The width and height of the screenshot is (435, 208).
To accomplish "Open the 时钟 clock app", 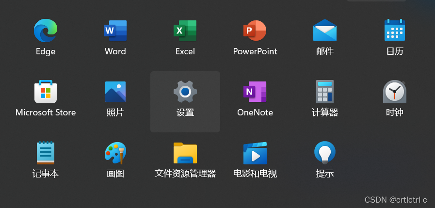I will (394, 91).
